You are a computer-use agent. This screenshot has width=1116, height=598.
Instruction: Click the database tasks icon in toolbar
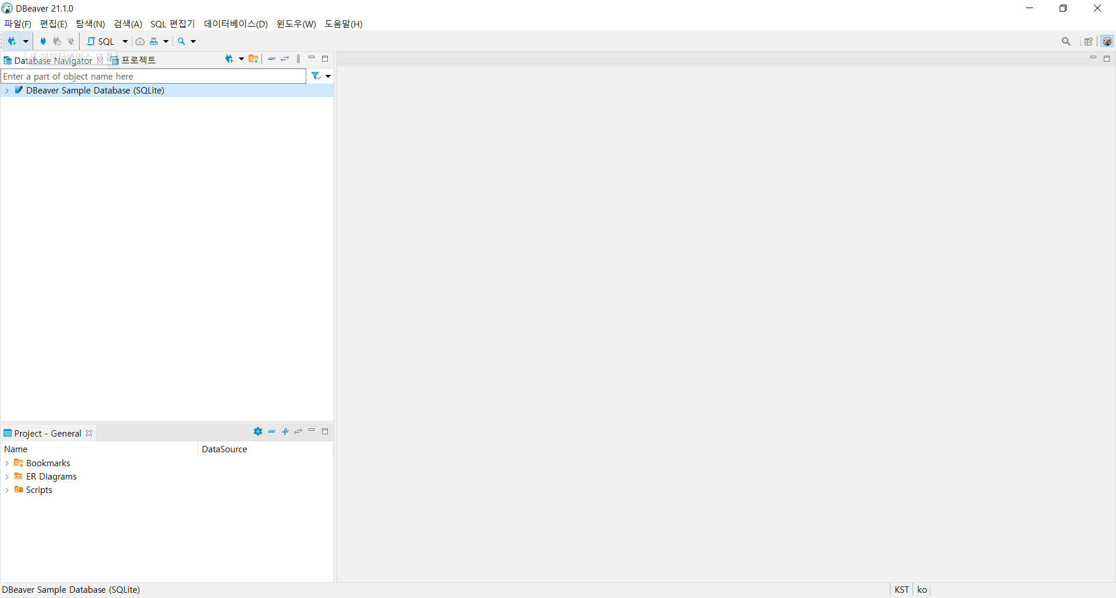[154, 41]
